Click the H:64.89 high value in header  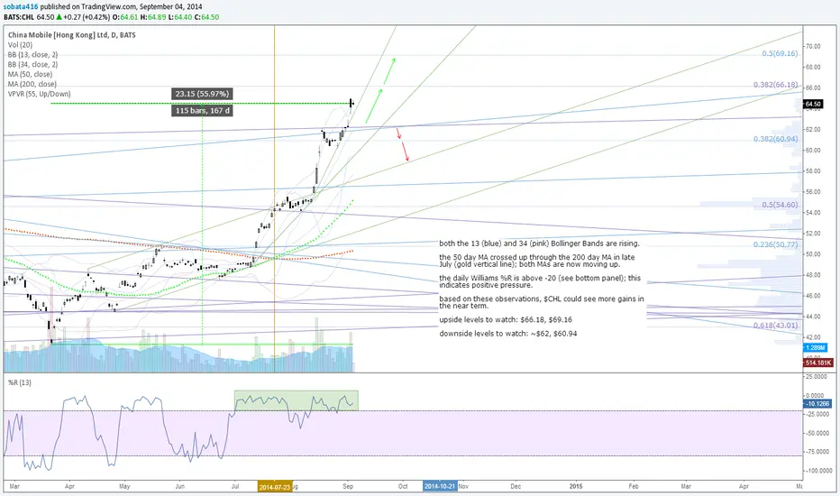[153, 17]
